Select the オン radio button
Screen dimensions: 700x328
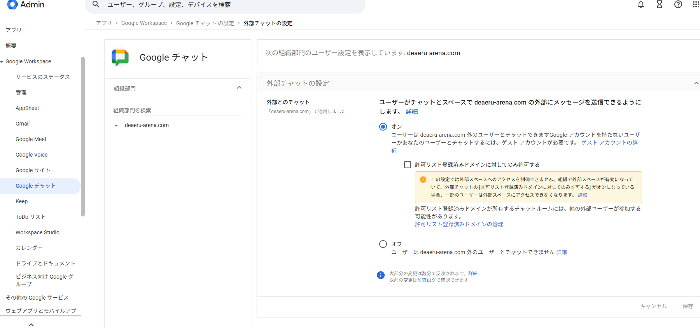[383, 127]
